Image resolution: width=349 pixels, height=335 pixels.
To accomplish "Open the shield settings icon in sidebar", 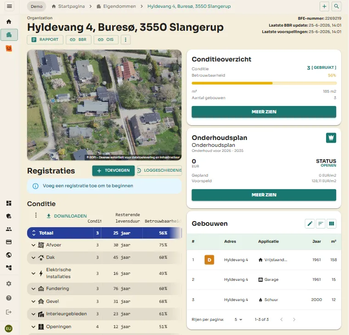I will pyautogui.click(x=9, y=216).
